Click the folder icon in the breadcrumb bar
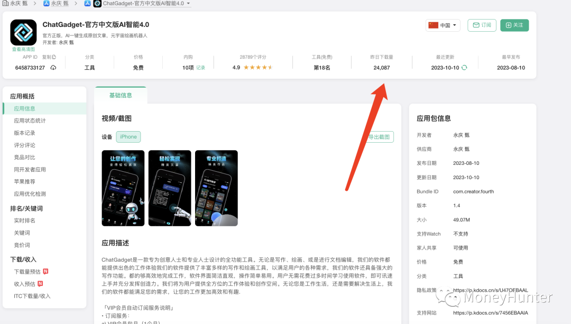This screenshot has width=571, height=324. [6, 3]
